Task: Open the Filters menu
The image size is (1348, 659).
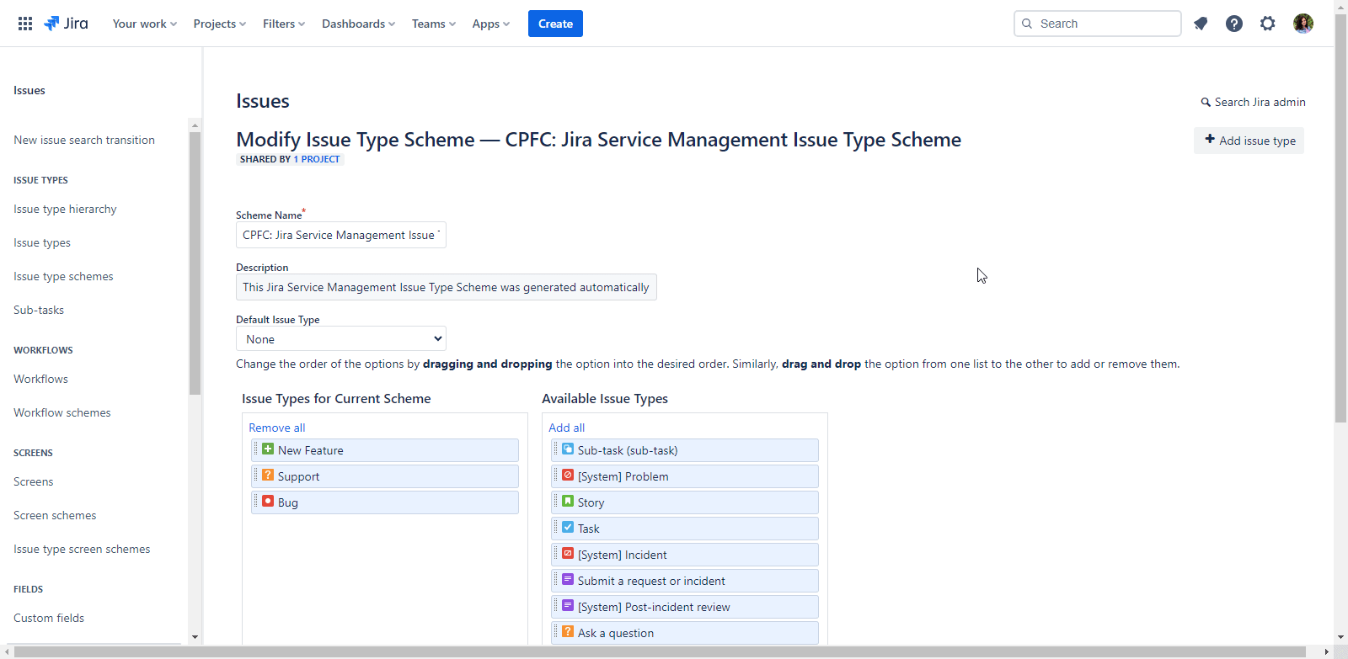Action: (x=283, y=24)
